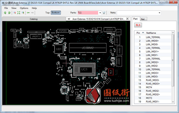Image resolution: width=179 pixels, height=113 pixels.
Task: Click the pin list vertical scrollbar
Action: coord(173,60)
